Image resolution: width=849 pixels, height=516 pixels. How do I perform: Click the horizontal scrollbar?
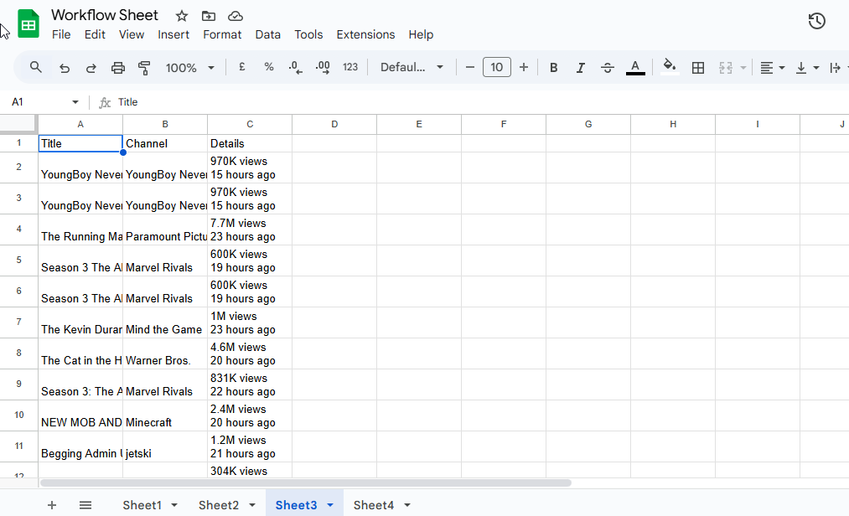point(306,483)
